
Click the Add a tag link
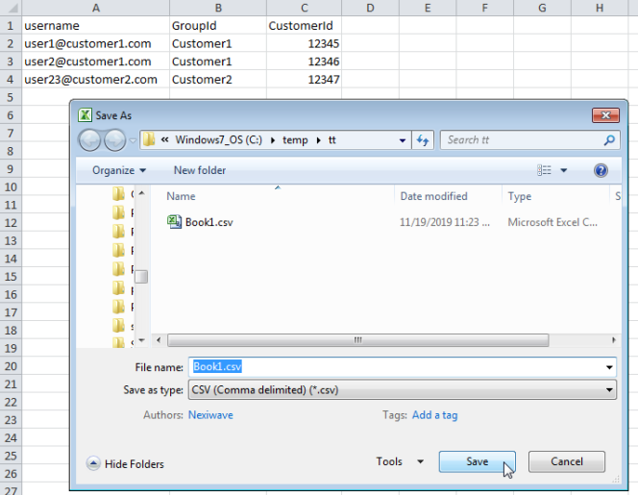434,415
